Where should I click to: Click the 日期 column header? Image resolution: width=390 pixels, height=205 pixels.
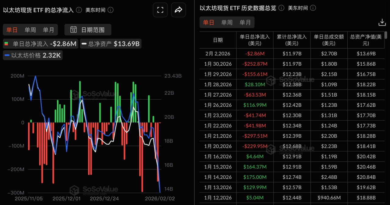(218, 40)
